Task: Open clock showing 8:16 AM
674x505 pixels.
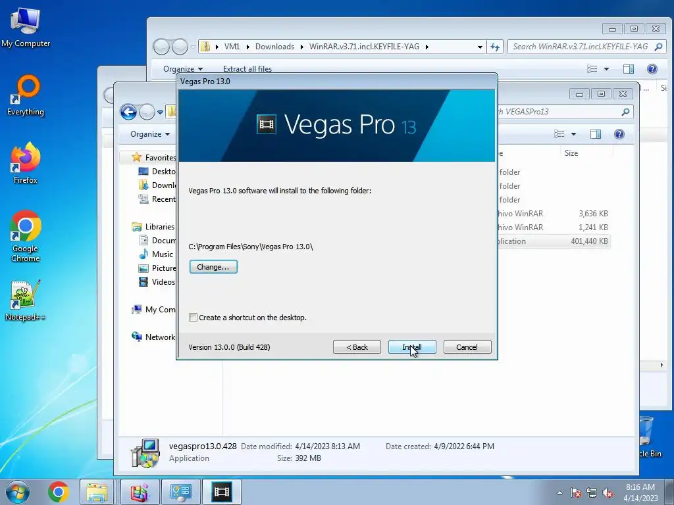Action: (x=640, y=492)
